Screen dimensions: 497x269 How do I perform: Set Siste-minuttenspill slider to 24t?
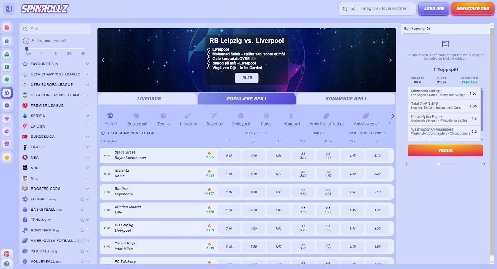coord(70,53)
